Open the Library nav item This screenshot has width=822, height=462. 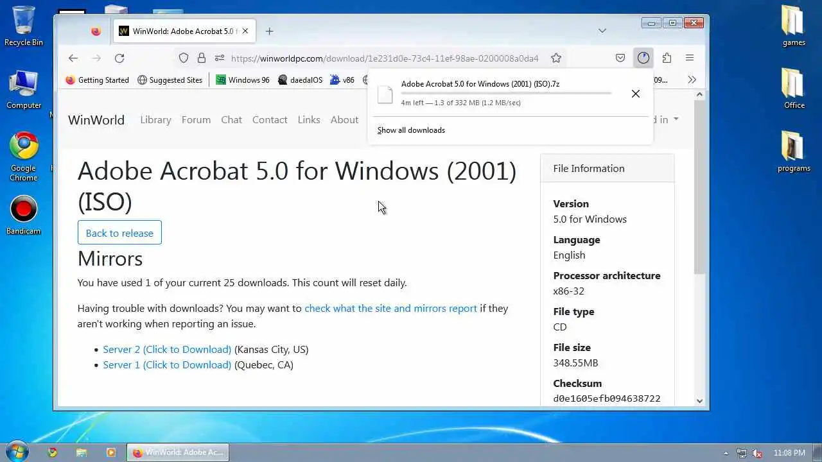pos(155,120)
